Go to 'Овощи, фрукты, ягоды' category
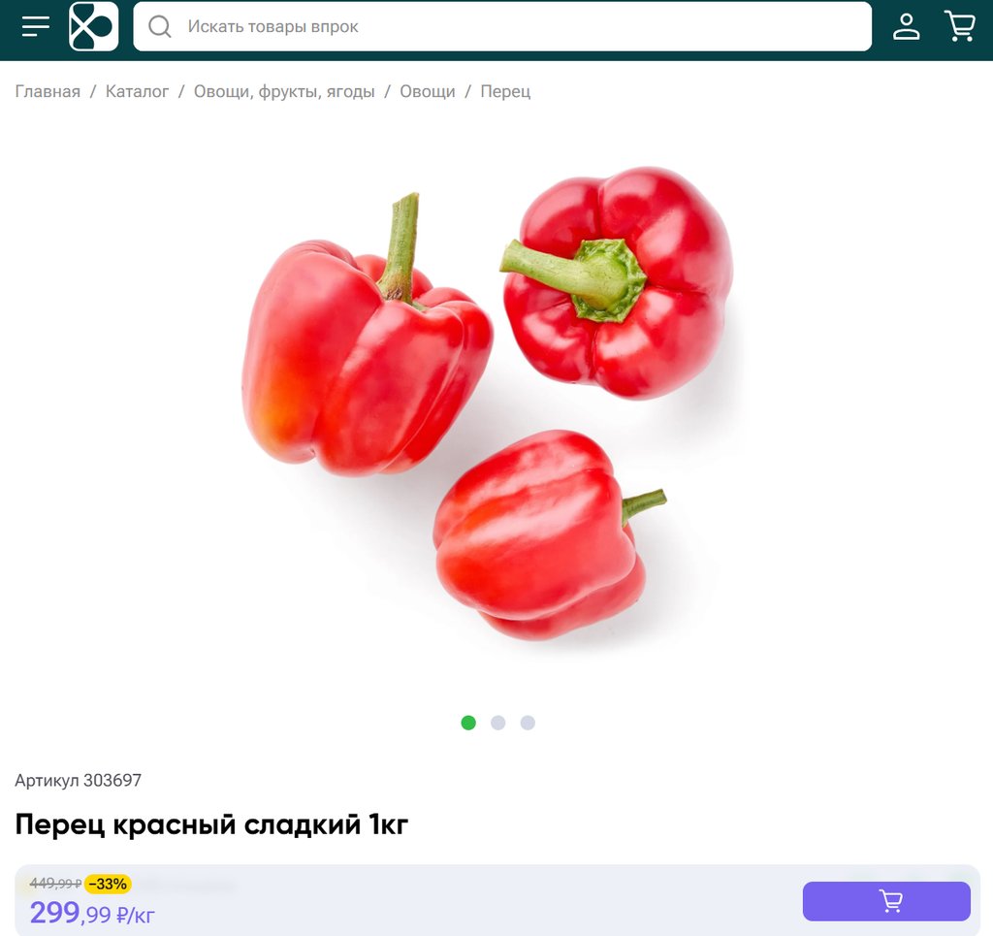Viewport: 993px width, 936px height. [284, 92]
